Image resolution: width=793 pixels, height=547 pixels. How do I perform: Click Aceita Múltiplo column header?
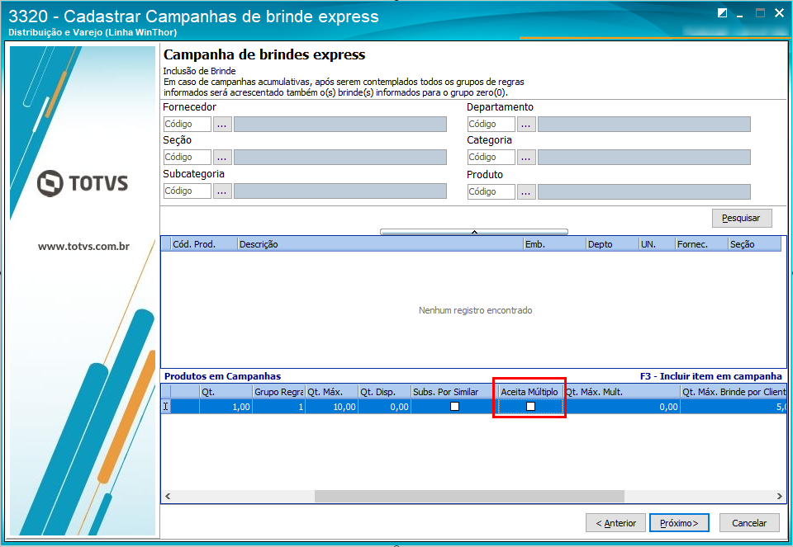530,392
